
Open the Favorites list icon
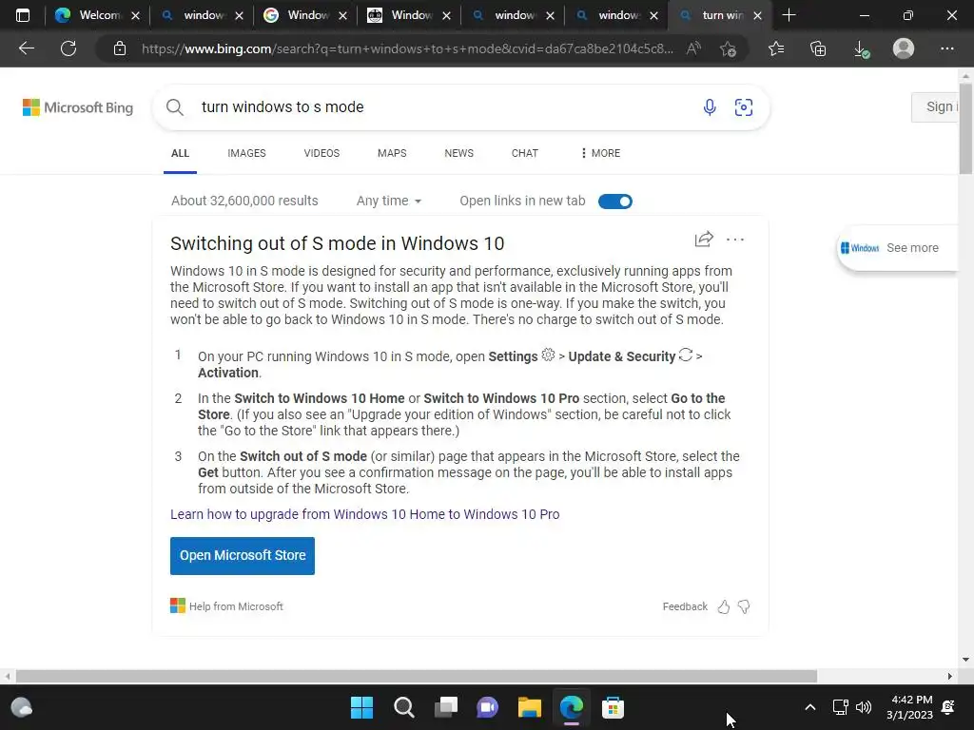click(776, 48)
